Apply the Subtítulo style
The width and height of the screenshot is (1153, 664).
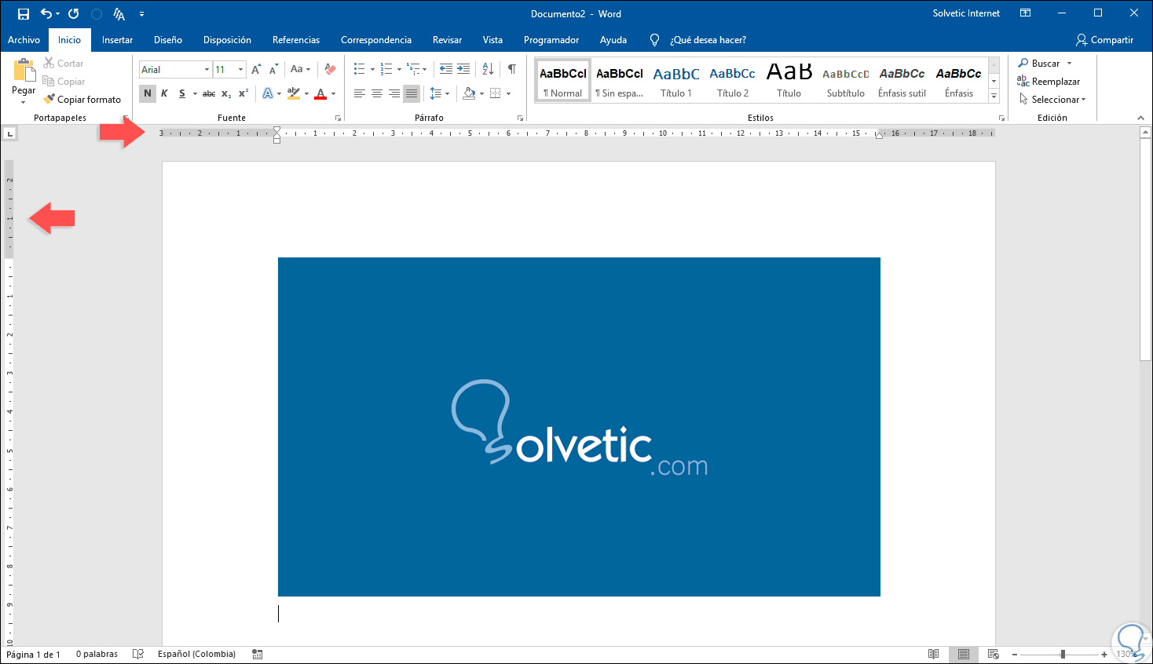tap(846, 81)
